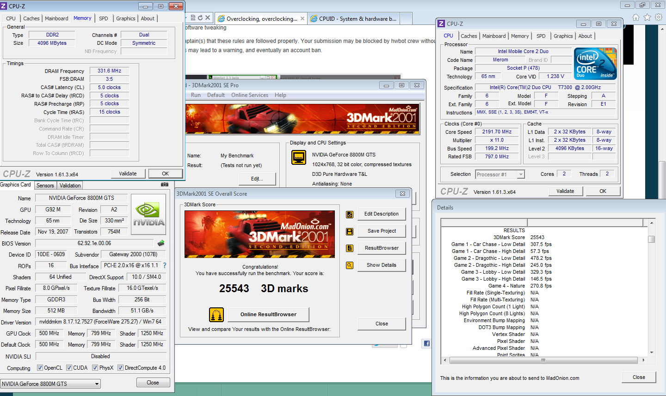Click the browser compatibility view icon

[x=193, y=18]
